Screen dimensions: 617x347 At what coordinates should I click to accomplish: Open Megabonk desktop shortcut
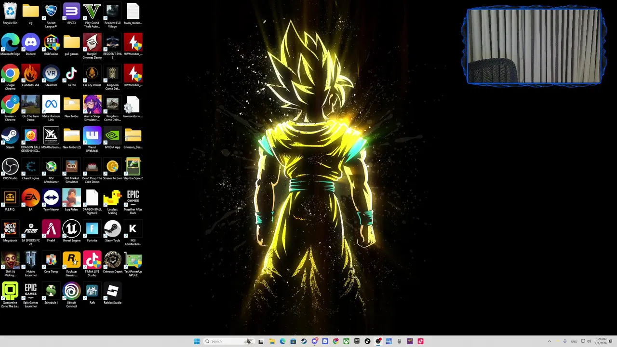click(x=10, y=231)
